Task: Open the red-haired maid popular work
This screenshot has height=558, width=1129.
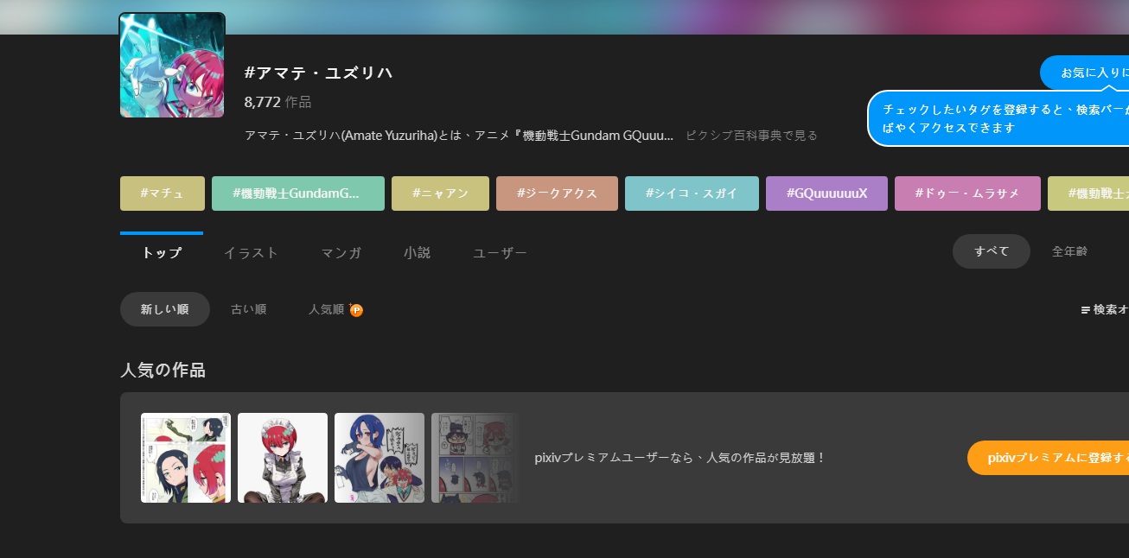Action: (x=283, y=458)
